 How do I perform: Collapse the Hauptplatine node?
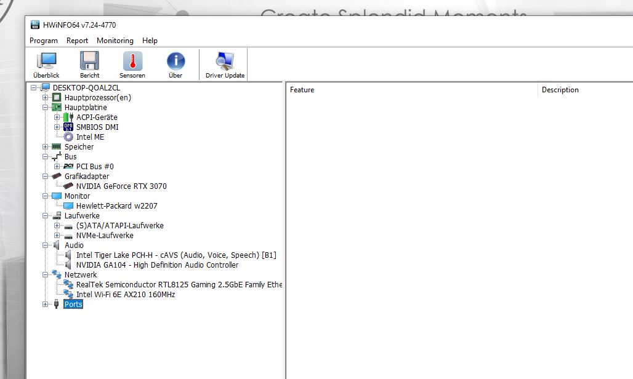pyautogui.click(x=45, y=107)
